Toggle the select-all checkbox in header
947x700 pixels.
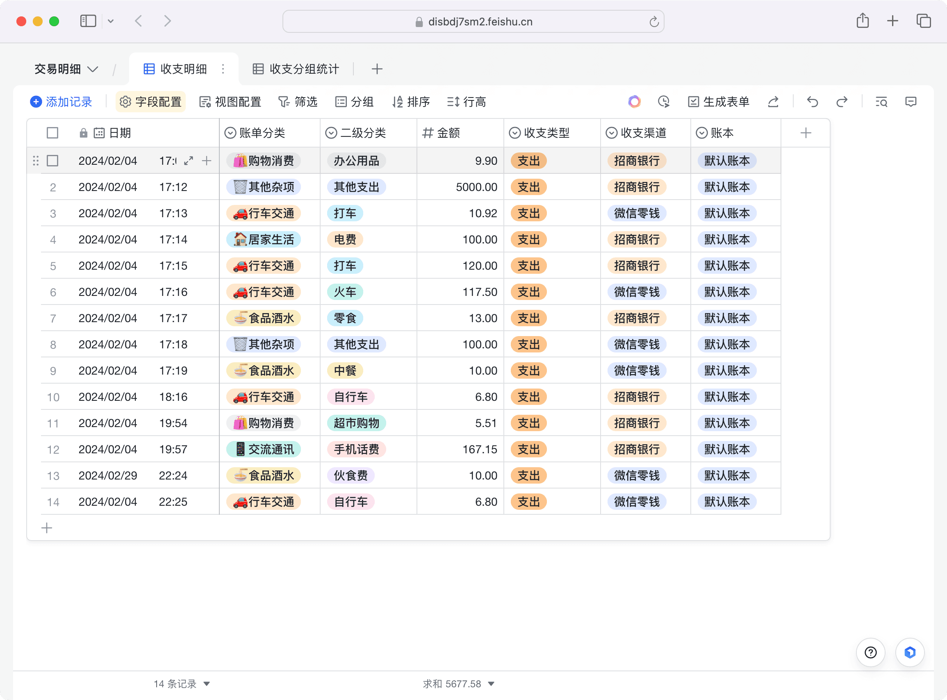[x=52, y=133]
